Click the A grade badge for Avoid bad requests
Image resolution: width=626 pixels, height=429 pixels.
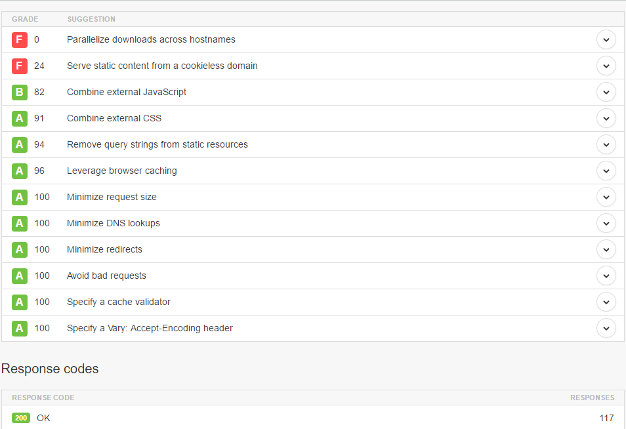20,276
